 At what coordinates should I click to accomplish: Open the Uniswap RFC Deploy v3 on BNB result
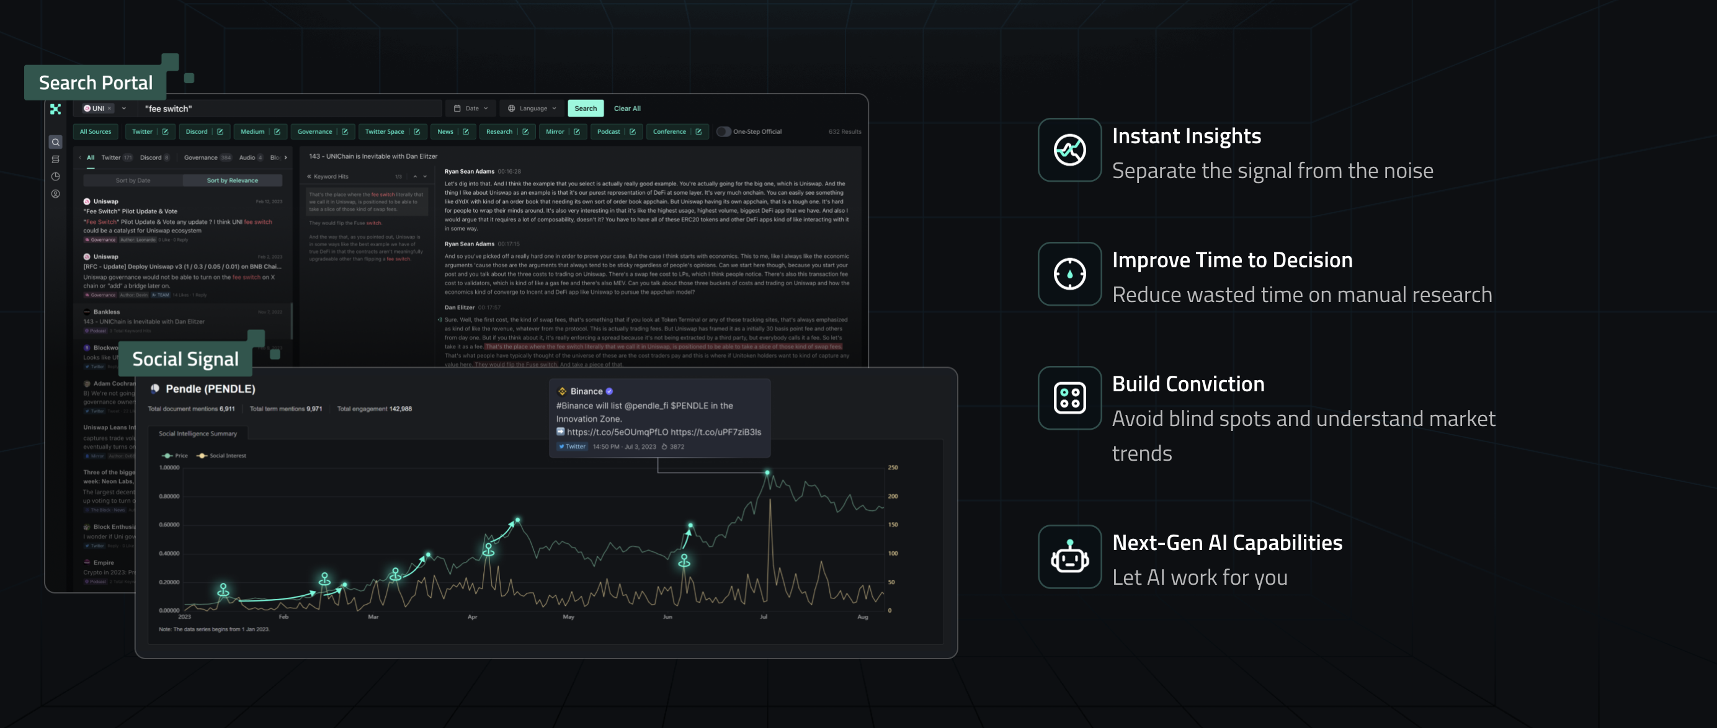(x=182, y=276)
